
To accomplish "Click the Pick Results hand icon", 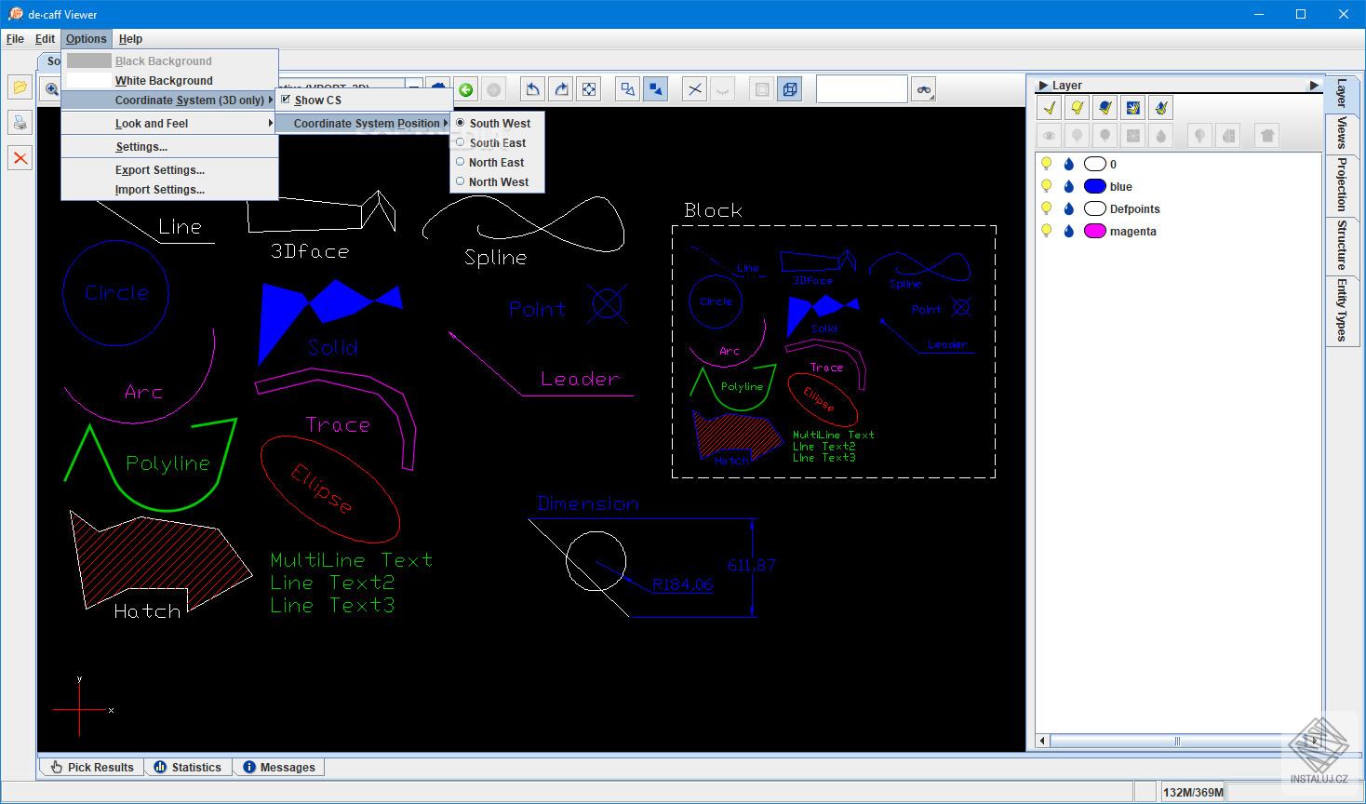I will 57,767.
